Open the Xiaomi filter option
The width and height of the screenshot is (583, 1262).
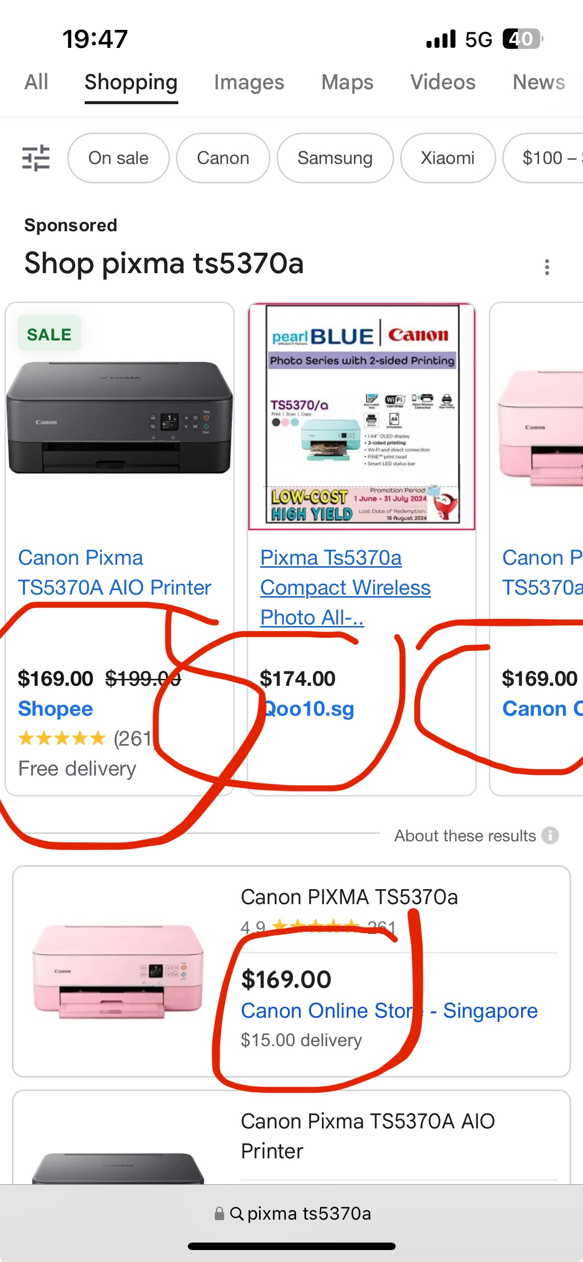coord(447,158)
